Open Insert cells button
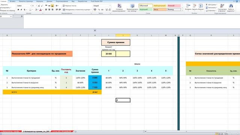 [188, 7]
